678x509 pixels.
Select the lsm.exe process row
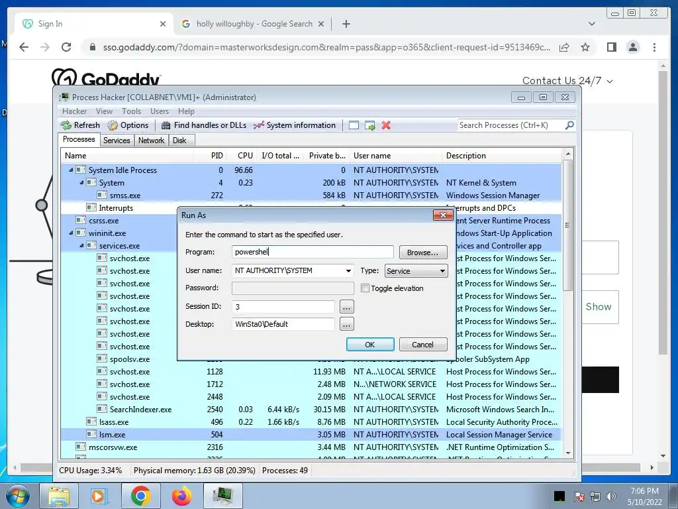(x=311, y=435)
